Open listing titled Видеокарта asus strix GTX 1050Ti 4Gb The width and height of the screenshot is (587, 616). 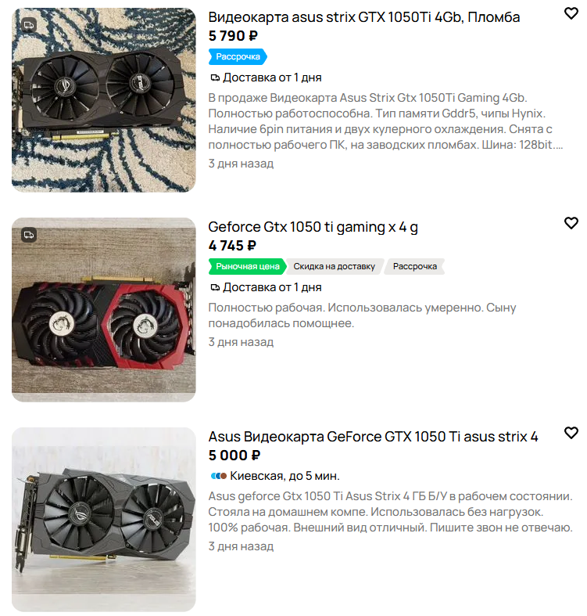click(363, 17)
